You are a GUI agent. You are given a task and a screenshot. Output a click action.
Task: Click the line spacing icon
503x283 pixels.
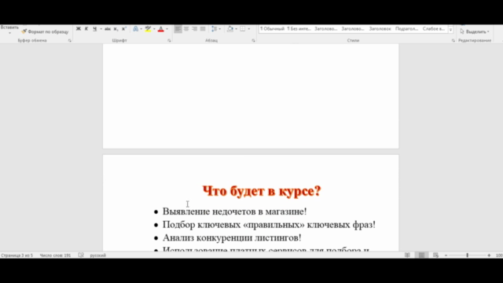click(x=215, y=29)
